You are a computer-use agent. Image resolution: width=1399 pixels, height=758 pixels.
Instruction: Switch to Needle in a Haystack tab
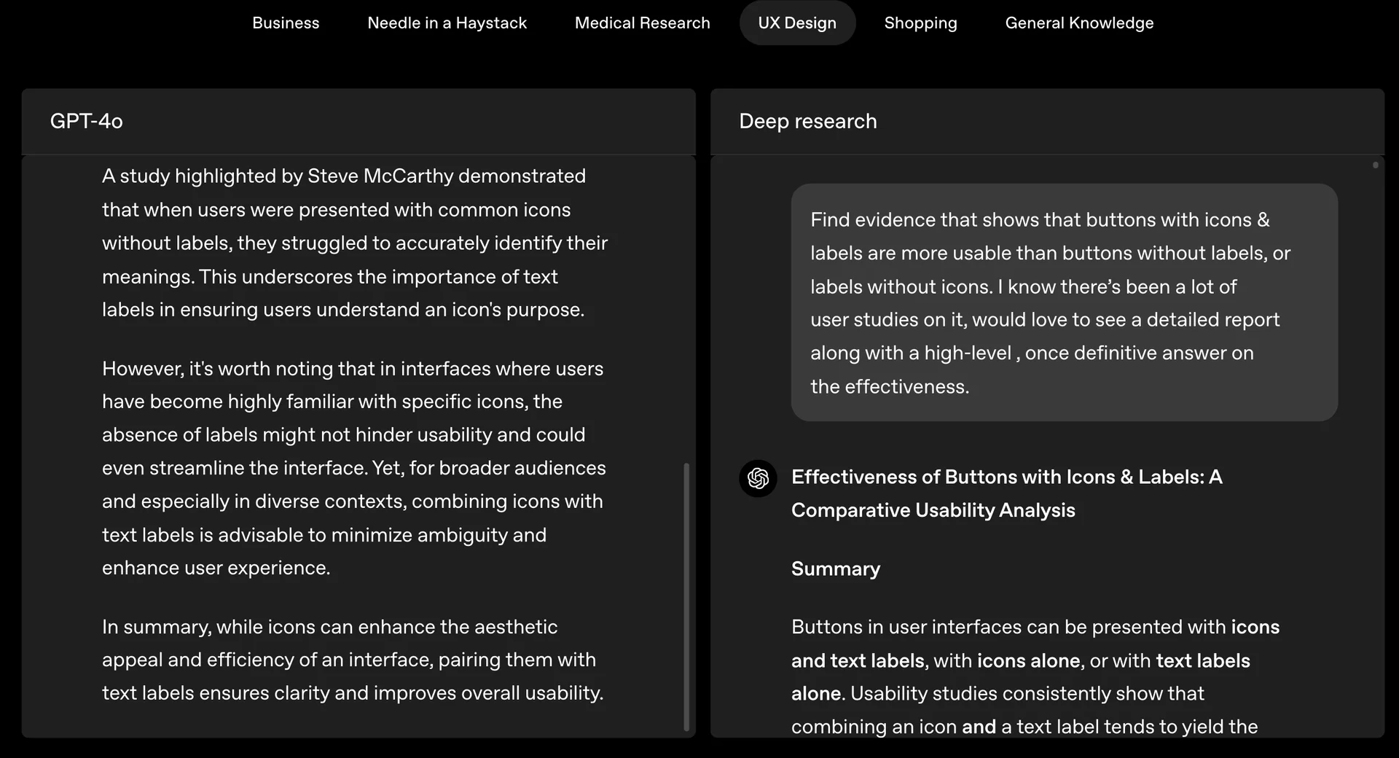pyautogui.click(x=447, y=23)
